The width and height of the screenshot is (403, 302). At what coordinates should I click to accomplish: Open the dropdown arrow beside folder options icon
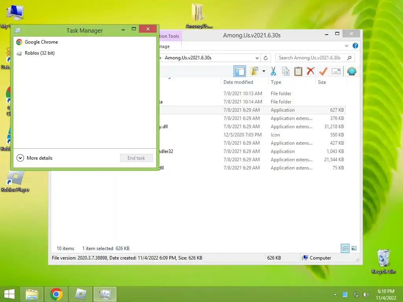(x=264, y=71)
